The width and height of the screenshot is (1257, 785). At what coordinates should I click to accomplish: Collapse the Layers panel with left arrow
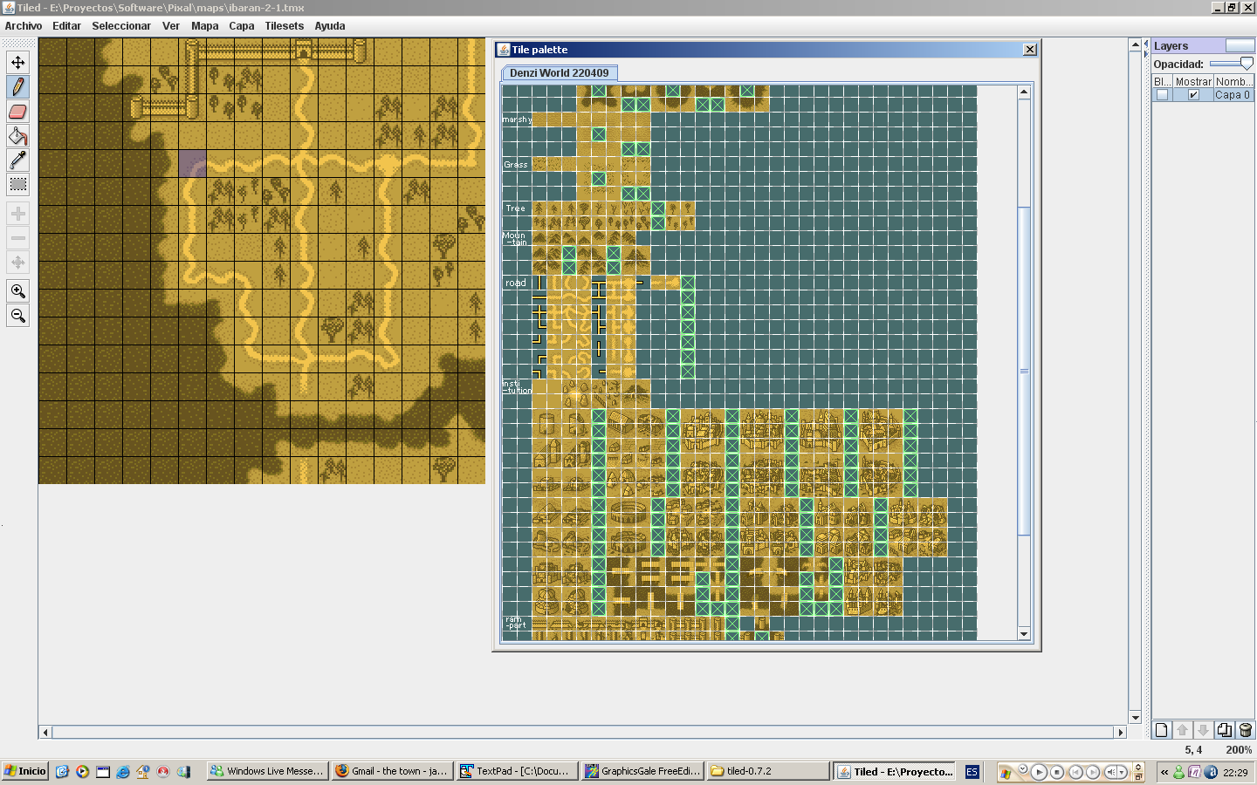coord(1146,43)
